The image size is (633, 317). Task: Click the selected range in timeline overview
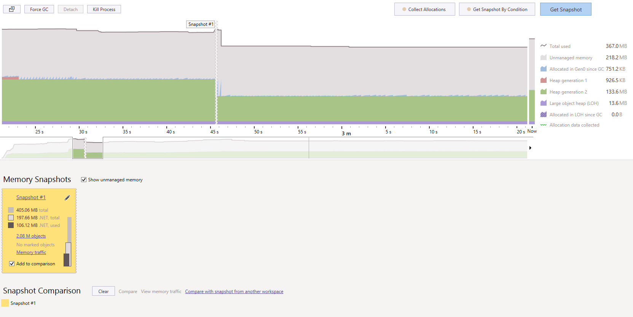click(88, 148)
